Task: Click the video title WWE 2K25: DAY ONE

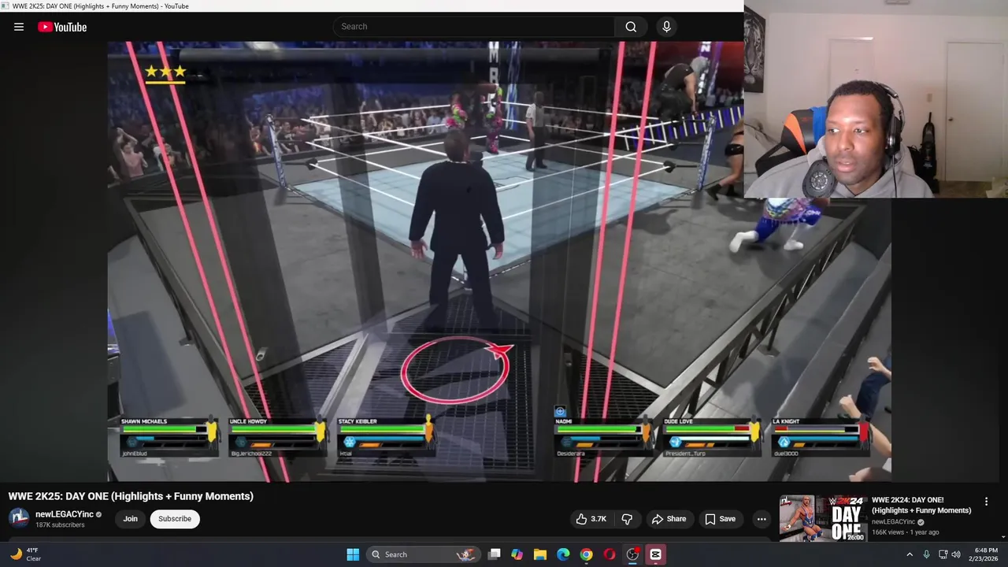Action: (131, 496)
